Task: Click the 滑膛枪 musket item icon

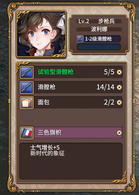Action: (27, 87)
